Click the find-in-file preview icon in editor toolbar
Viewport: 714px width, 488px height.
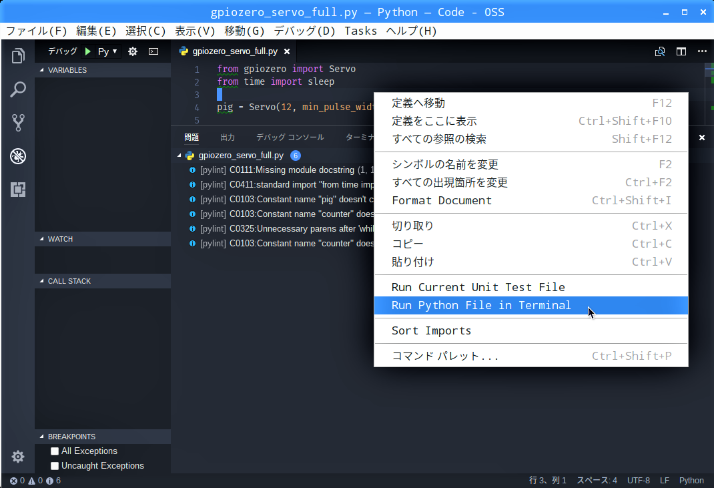(x=660, y=51)
